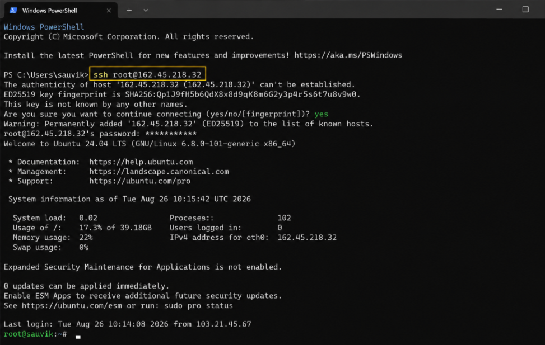Click '0 updates can be applied immediately.' line
The image size is (545, 345).
click(x=86, y=286)
